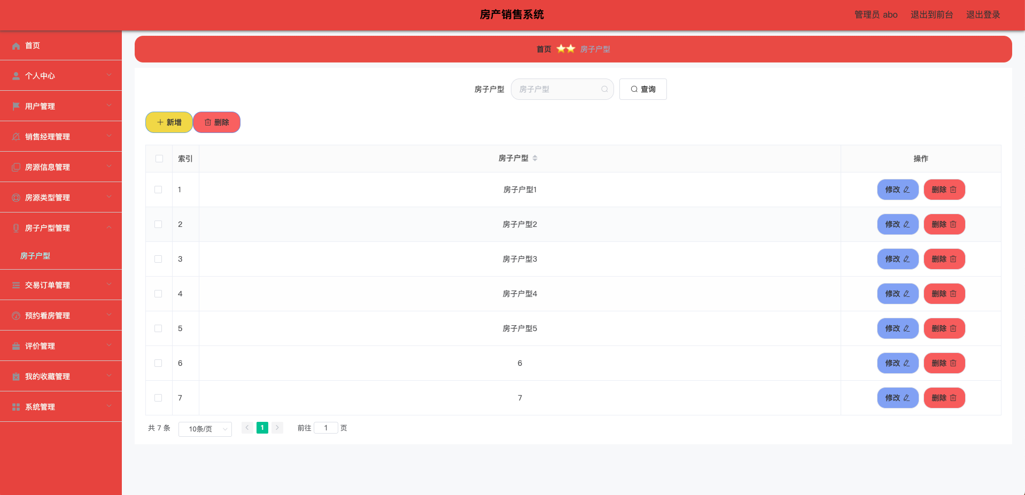The image size is (1025, 495).
Task: Click 修改 for row 房子户型3
Action: pyautogui.click(x=898, y=259)
